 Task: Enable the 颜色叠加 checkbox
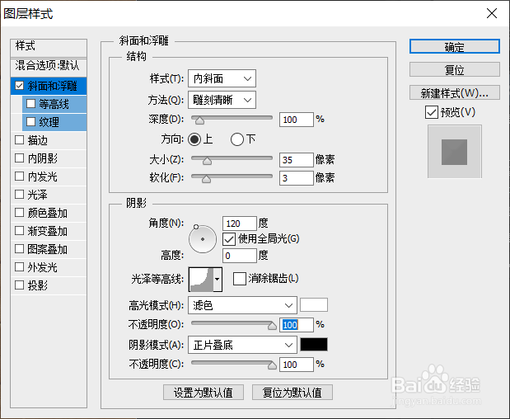click(20, 213)
